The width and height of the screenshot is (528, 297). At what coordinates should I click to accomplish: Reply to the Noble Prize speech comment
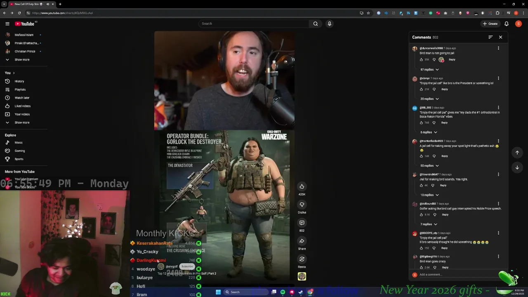tap(445, 215)
